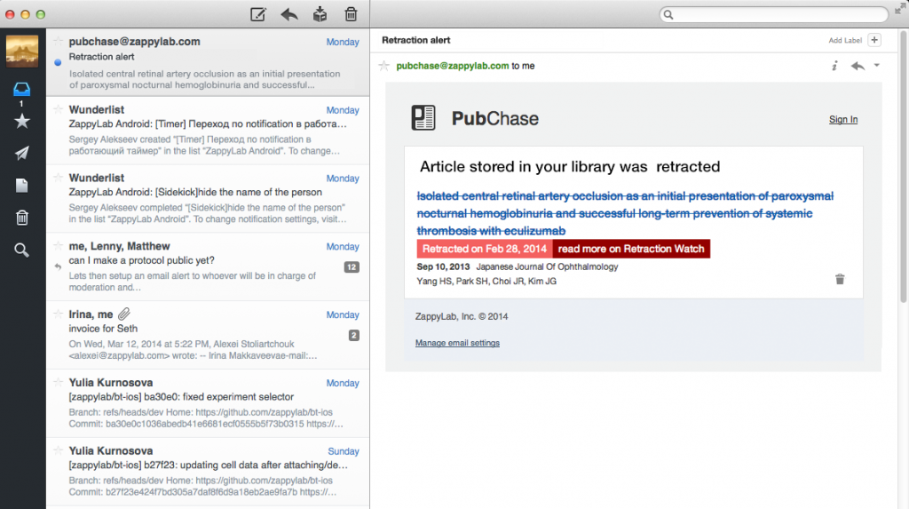Star Yulia Kurnosova ba30e0 email
The height and width of the screenshot is (509, 909).
tap(58, 383)
